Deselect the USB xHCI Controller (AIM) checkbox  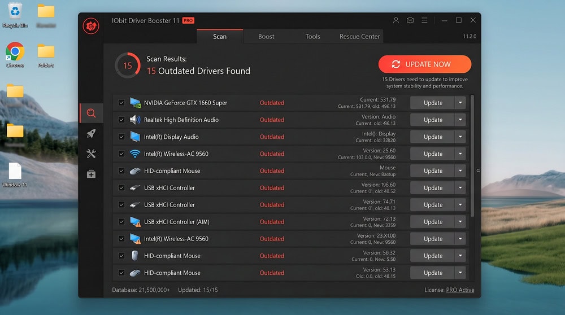tap(121, 222)
